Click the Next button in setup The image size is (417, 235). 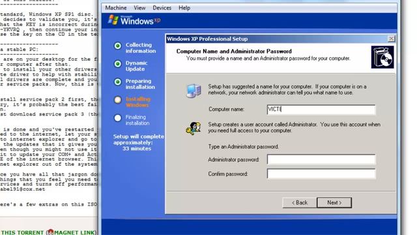coord(334,202)
